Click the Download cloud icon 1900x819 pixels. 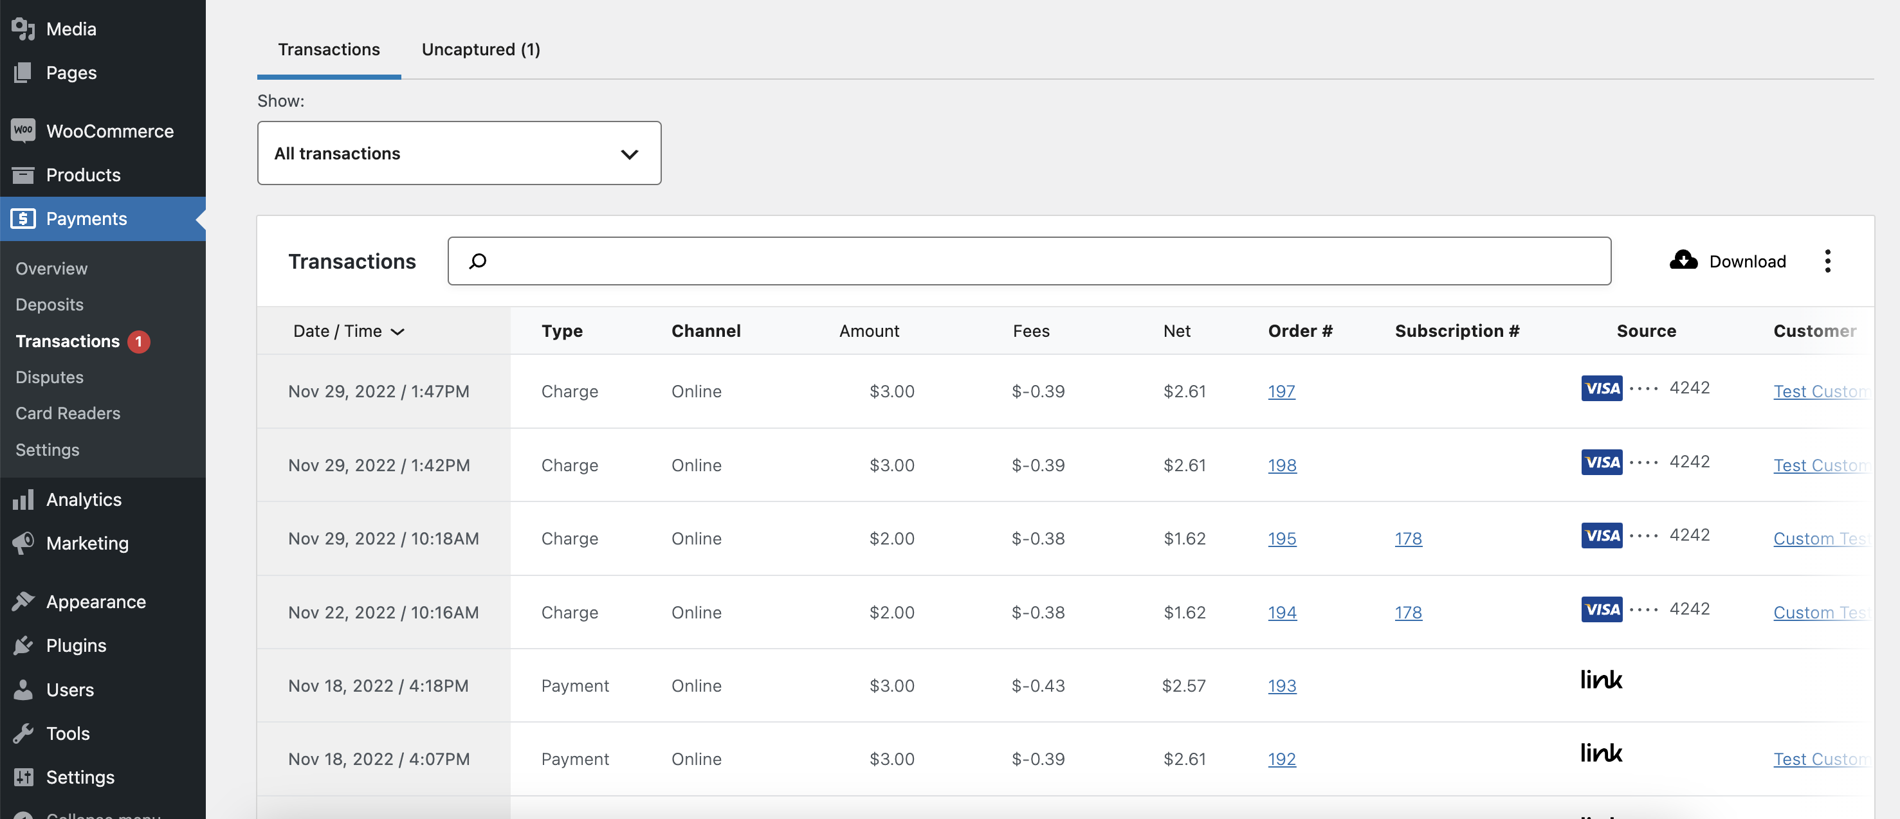tap(1683, 260)
